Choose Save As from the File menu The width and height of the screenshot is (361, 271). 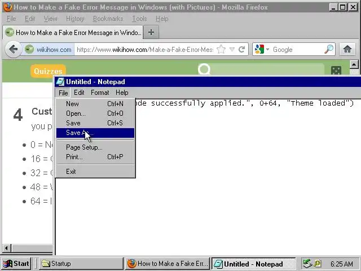(x=95, y=133)
